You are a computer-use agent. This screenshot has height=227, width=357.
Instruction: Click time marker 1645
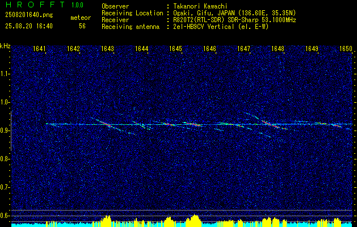coord(175,49)
